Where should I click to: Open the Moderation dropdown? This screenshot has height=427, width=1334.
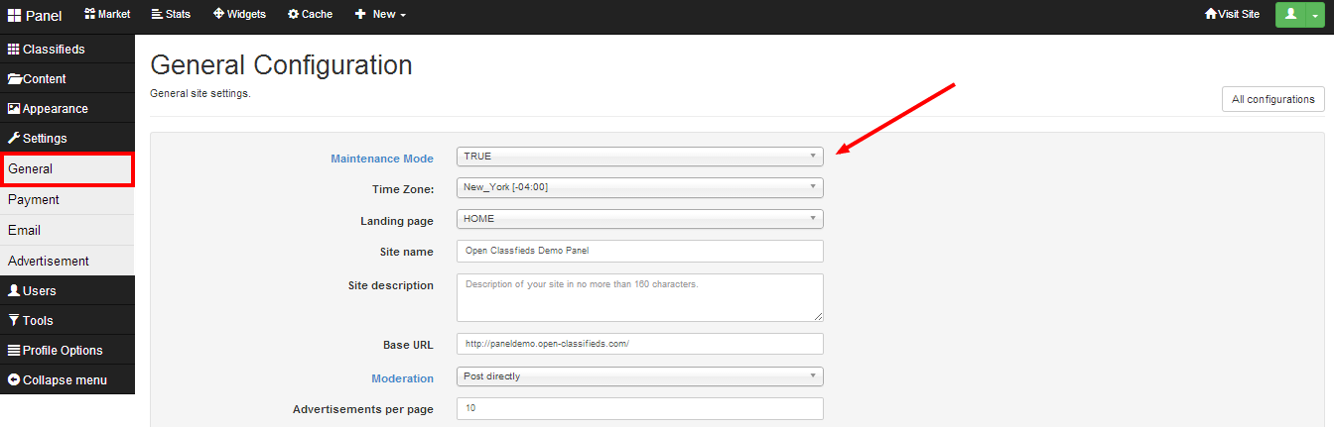coord(639,376)
